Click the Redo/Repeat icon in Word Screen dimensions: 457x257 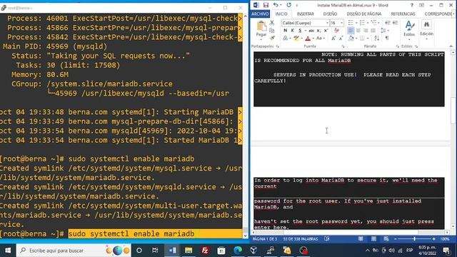288,5
